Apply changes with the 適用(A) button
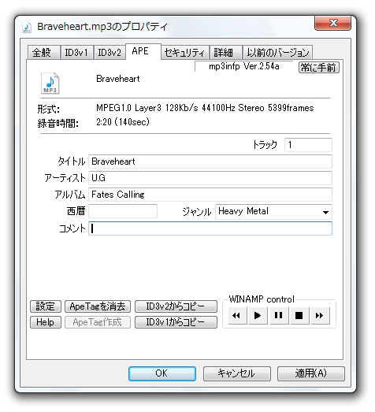Screen dimensions: 375x412 point(311,373)
